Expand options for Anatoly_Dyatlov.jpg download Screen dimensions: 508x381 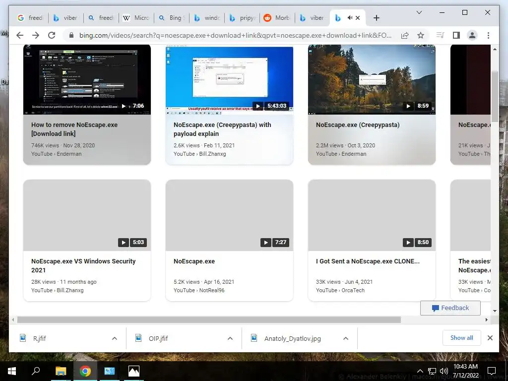[x=346, y=338]
